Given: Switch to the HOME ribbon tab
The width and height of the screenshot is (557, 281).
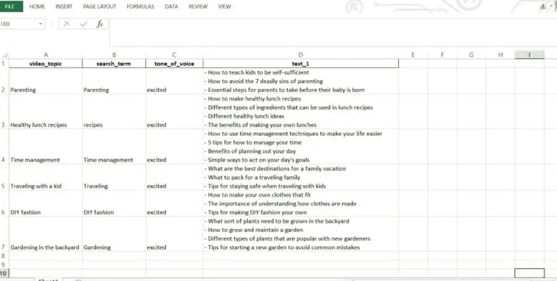Looking at the screenshot, I should 38,6.
